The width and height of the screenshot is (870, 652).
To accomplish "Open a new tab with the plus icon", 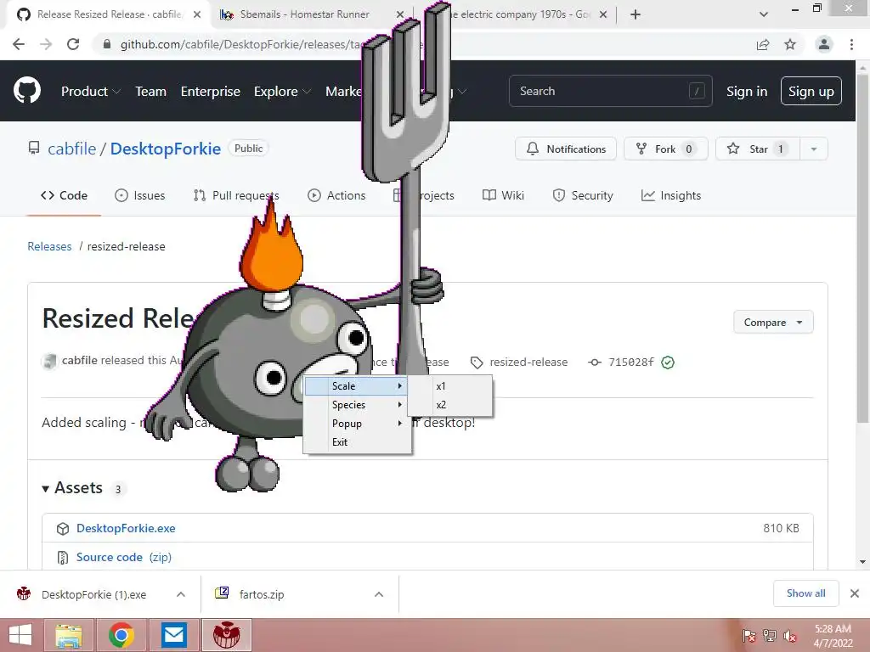I will click(636, 14).
